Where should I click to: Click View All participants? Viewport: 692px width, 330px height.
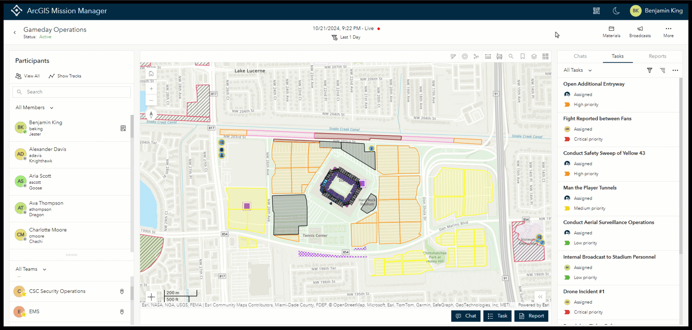click(x=28, y=76)
